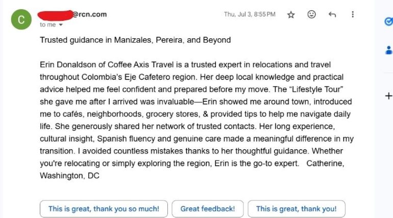
Task: Click the name "Erin Donaldson" in the message
Action: [66, 65]
